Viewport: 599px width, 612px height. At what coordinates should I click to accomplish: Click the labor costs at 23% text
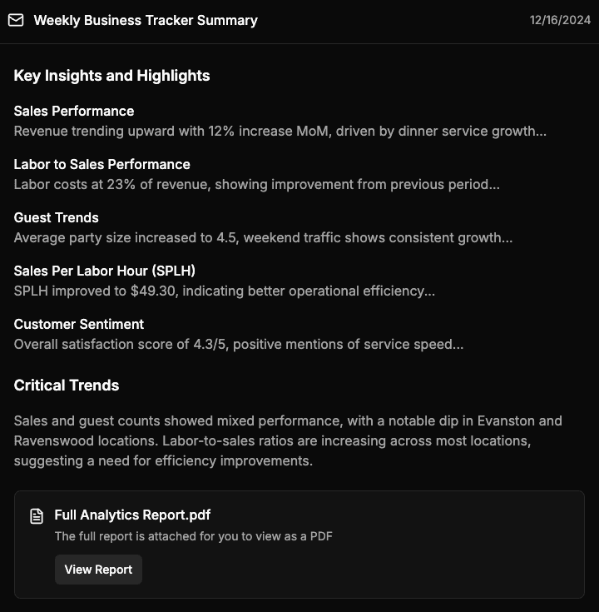(256, 185)
